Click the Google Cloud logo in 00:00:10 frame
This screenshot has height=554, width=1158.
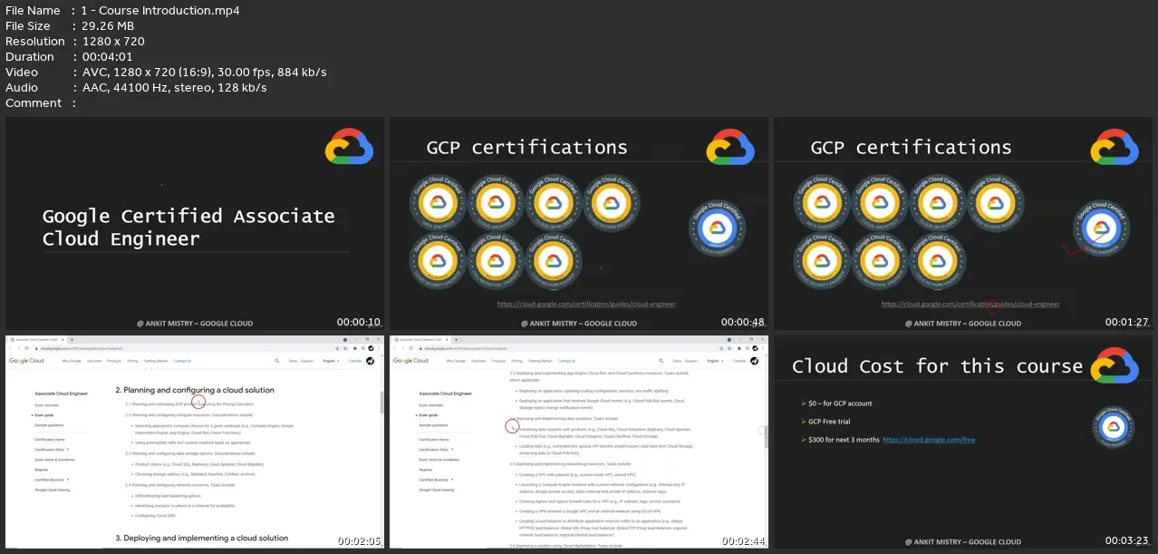click(x=350, y=147)
